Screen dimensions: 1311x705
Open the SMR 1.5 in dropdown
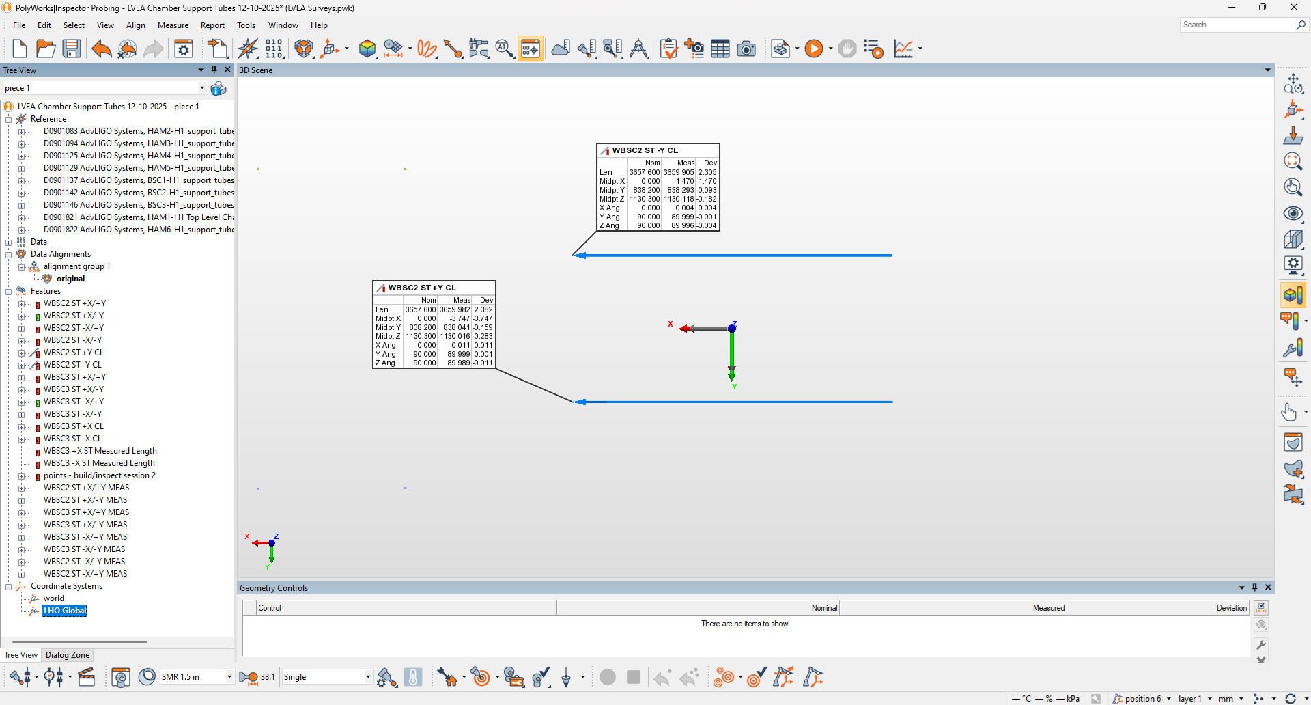[229, 677]
